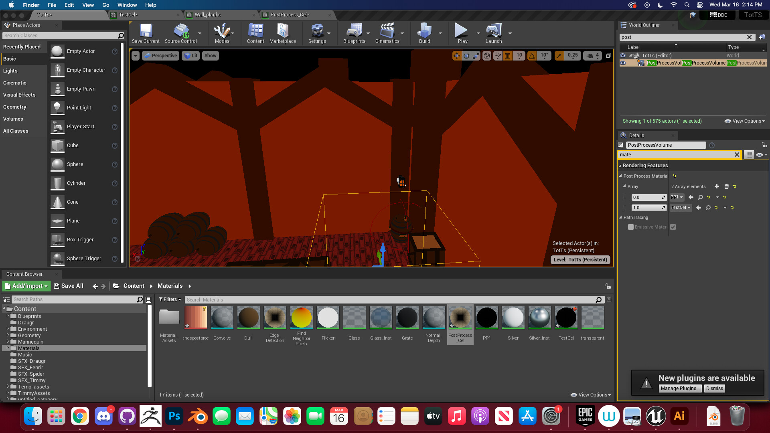Screen dimensions: 770x433
Task: Toggle grid snapping in the viewport toolbar
Action: click(x=508, y=56)
